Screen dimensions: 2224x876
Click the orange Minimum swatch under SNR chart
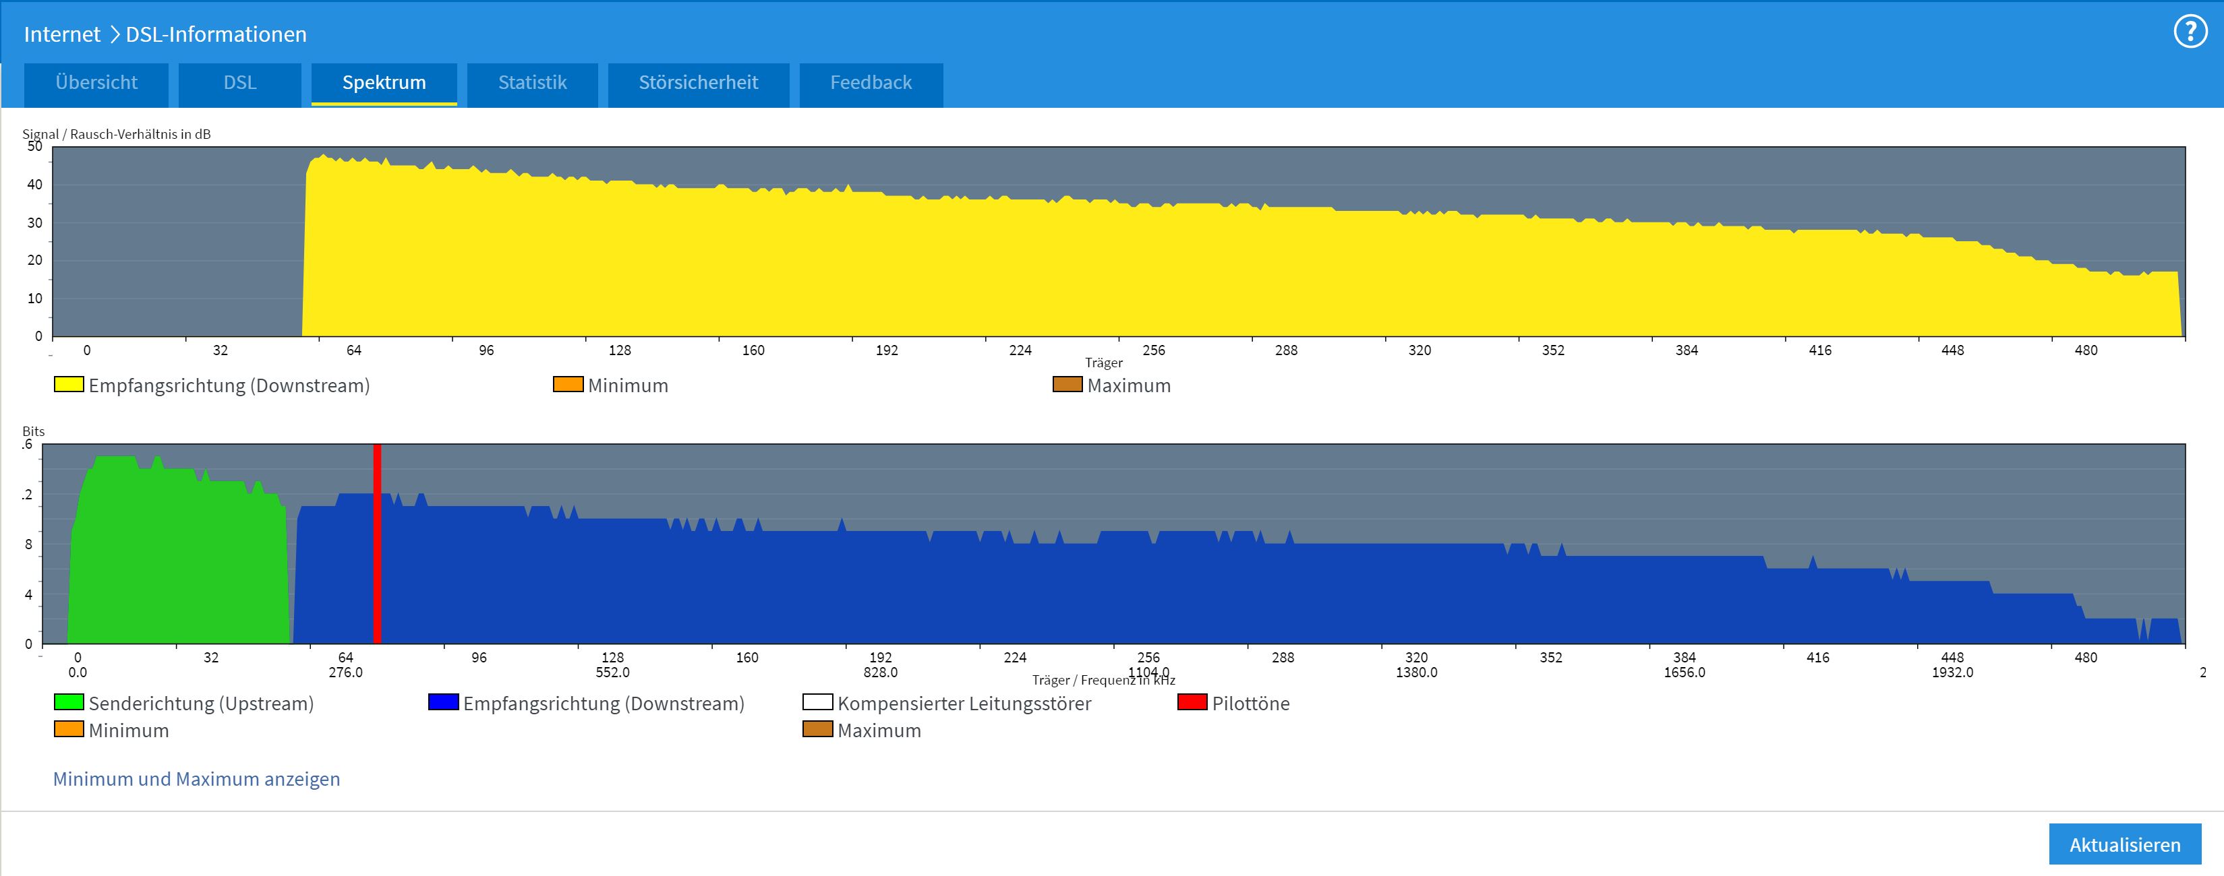(x=568, y=384)
